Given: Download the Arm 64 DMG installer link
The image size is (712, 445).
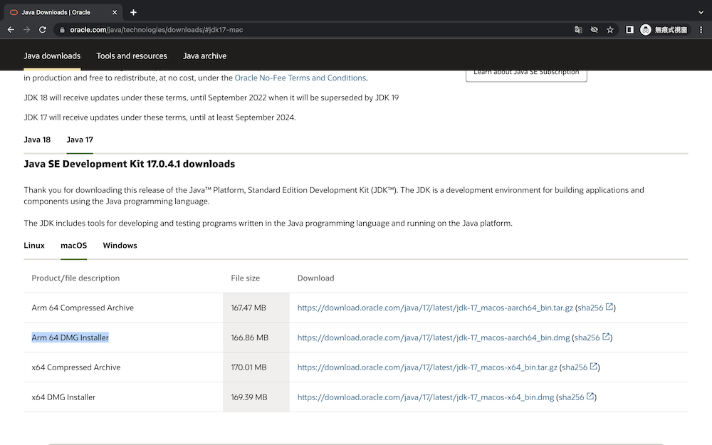Looking at the screenshot, I should pos(433,337).
